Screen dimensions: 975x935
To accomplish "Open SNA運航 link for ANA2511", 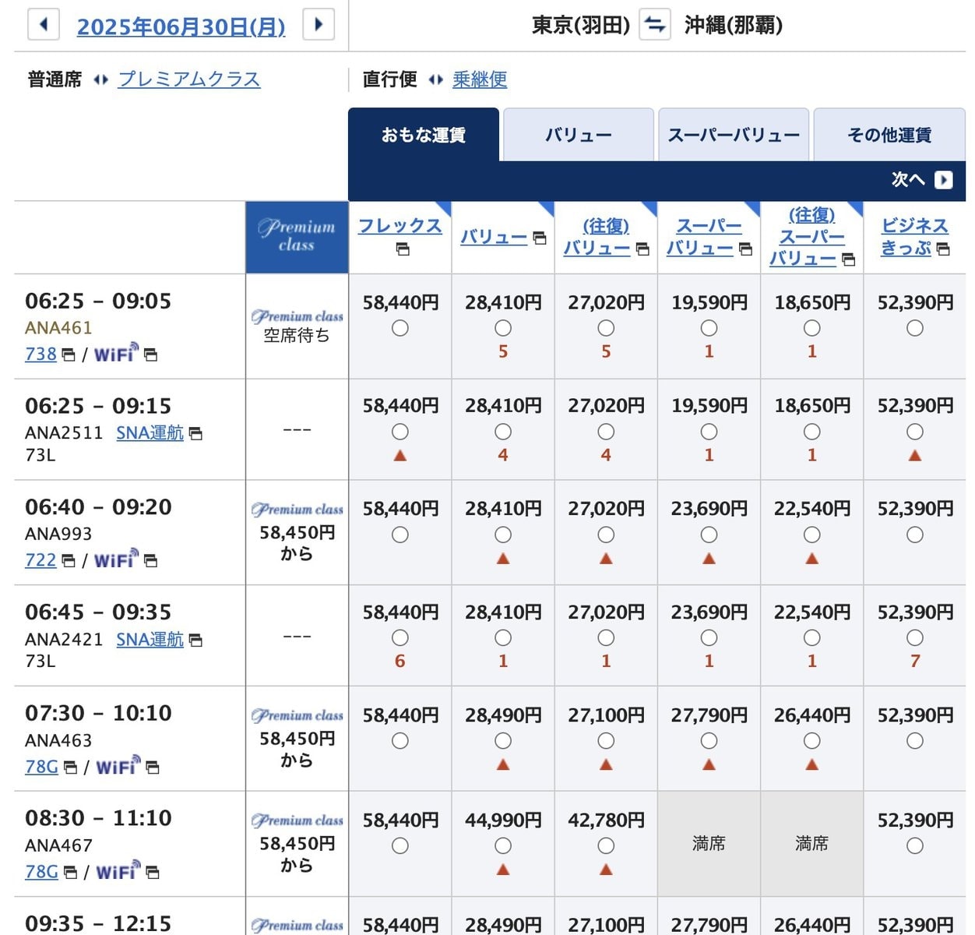I will click(150, 432).
